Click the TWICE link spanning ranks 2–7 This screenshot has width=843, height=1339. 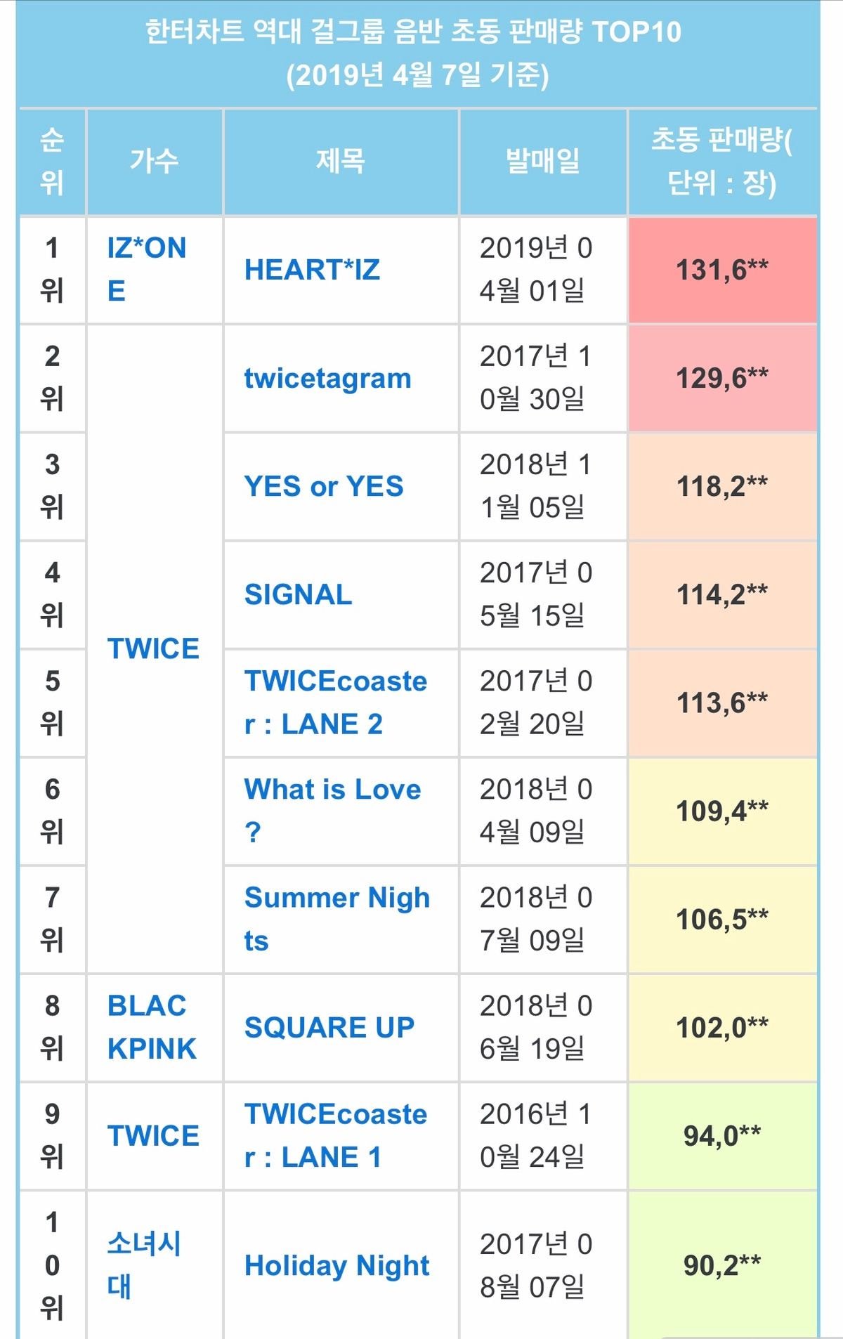click(153, 648)
